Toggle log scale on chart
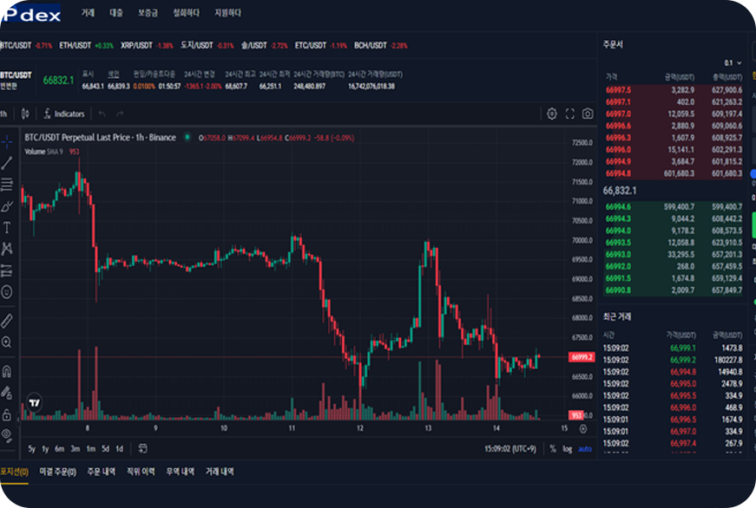Image resolution: width=756 pixels, height=508 pixels. (x=567, y=449)
